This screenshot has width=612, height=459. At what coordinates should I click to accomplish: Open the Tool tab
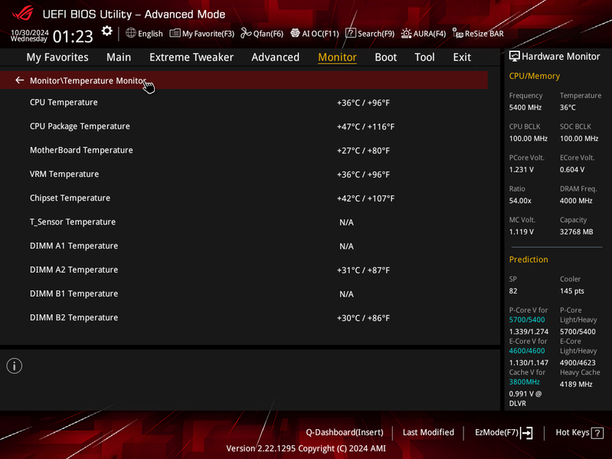[x=424, y=57]
